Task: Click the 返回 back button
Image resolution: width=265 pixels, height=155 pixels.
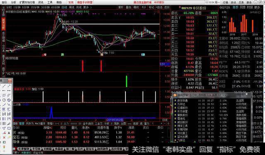Action: pyautogui.click(x=167, y=7)
